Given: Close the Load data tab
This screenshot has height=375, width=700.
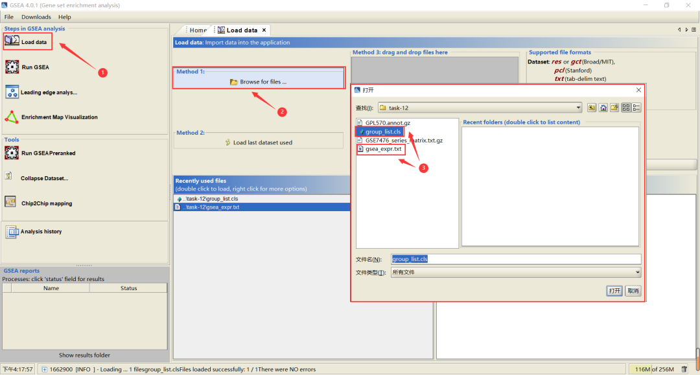Looking at the screenshot, I should tap(264, 30).
